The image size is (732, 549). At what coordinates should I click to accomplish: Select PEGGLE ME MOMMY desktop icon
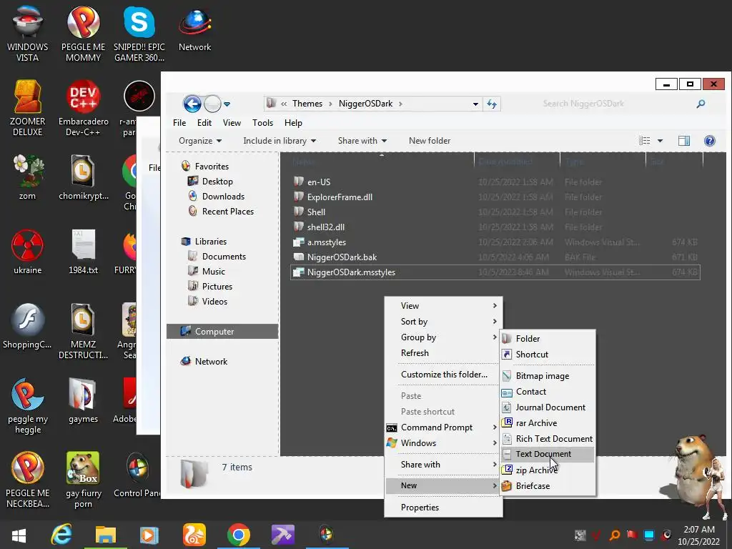tap(83, 34)
